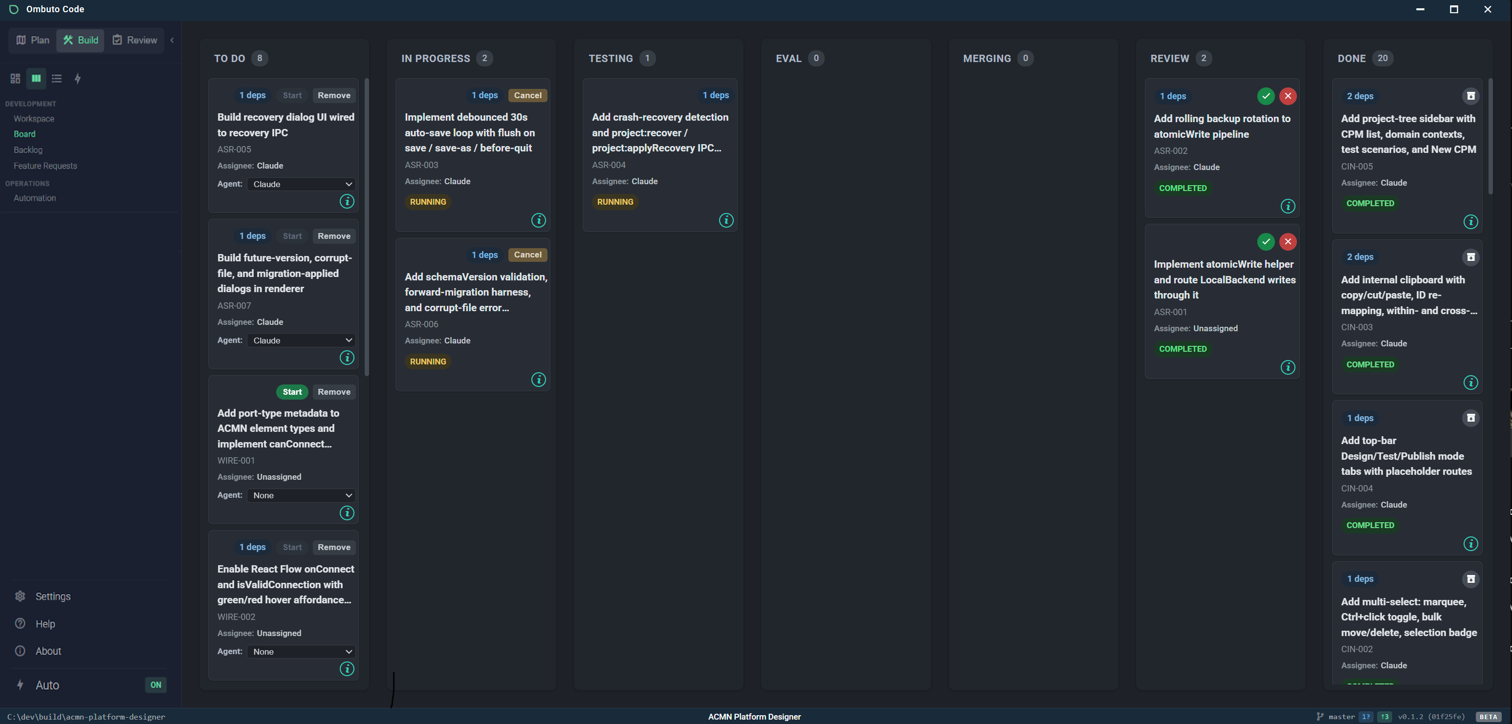Click the BETA badge in status bar
Viewport: 1512px width, 724px height.
[1488, 716]
